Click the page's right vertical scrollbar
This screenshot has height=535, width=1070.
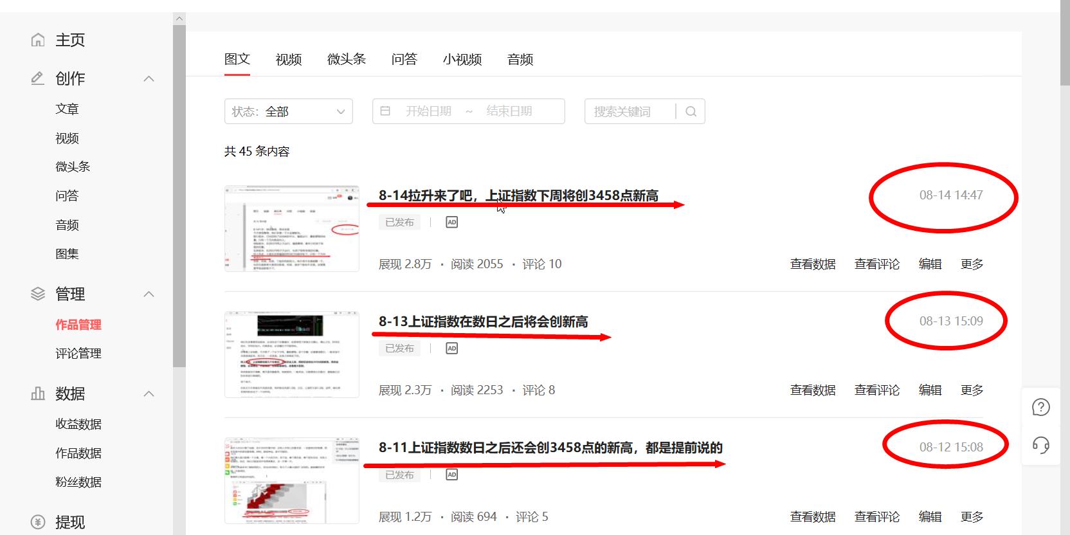[x=1065, y=42]
